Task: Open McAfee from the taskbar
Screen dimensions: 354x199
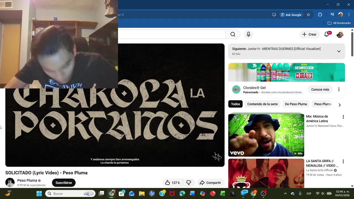Action: 172,193
